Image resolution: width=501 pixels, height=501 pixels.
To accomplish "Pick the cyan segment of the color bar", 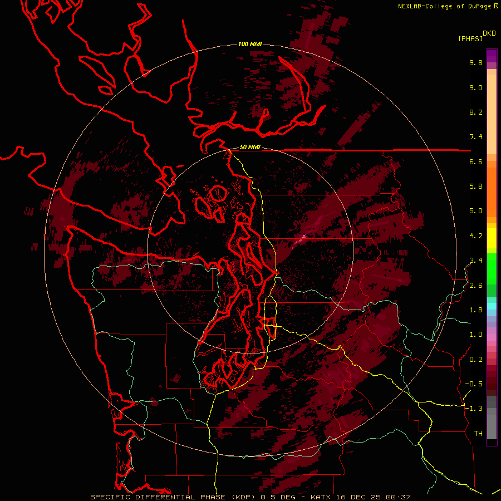I will (x=492, y=306).
